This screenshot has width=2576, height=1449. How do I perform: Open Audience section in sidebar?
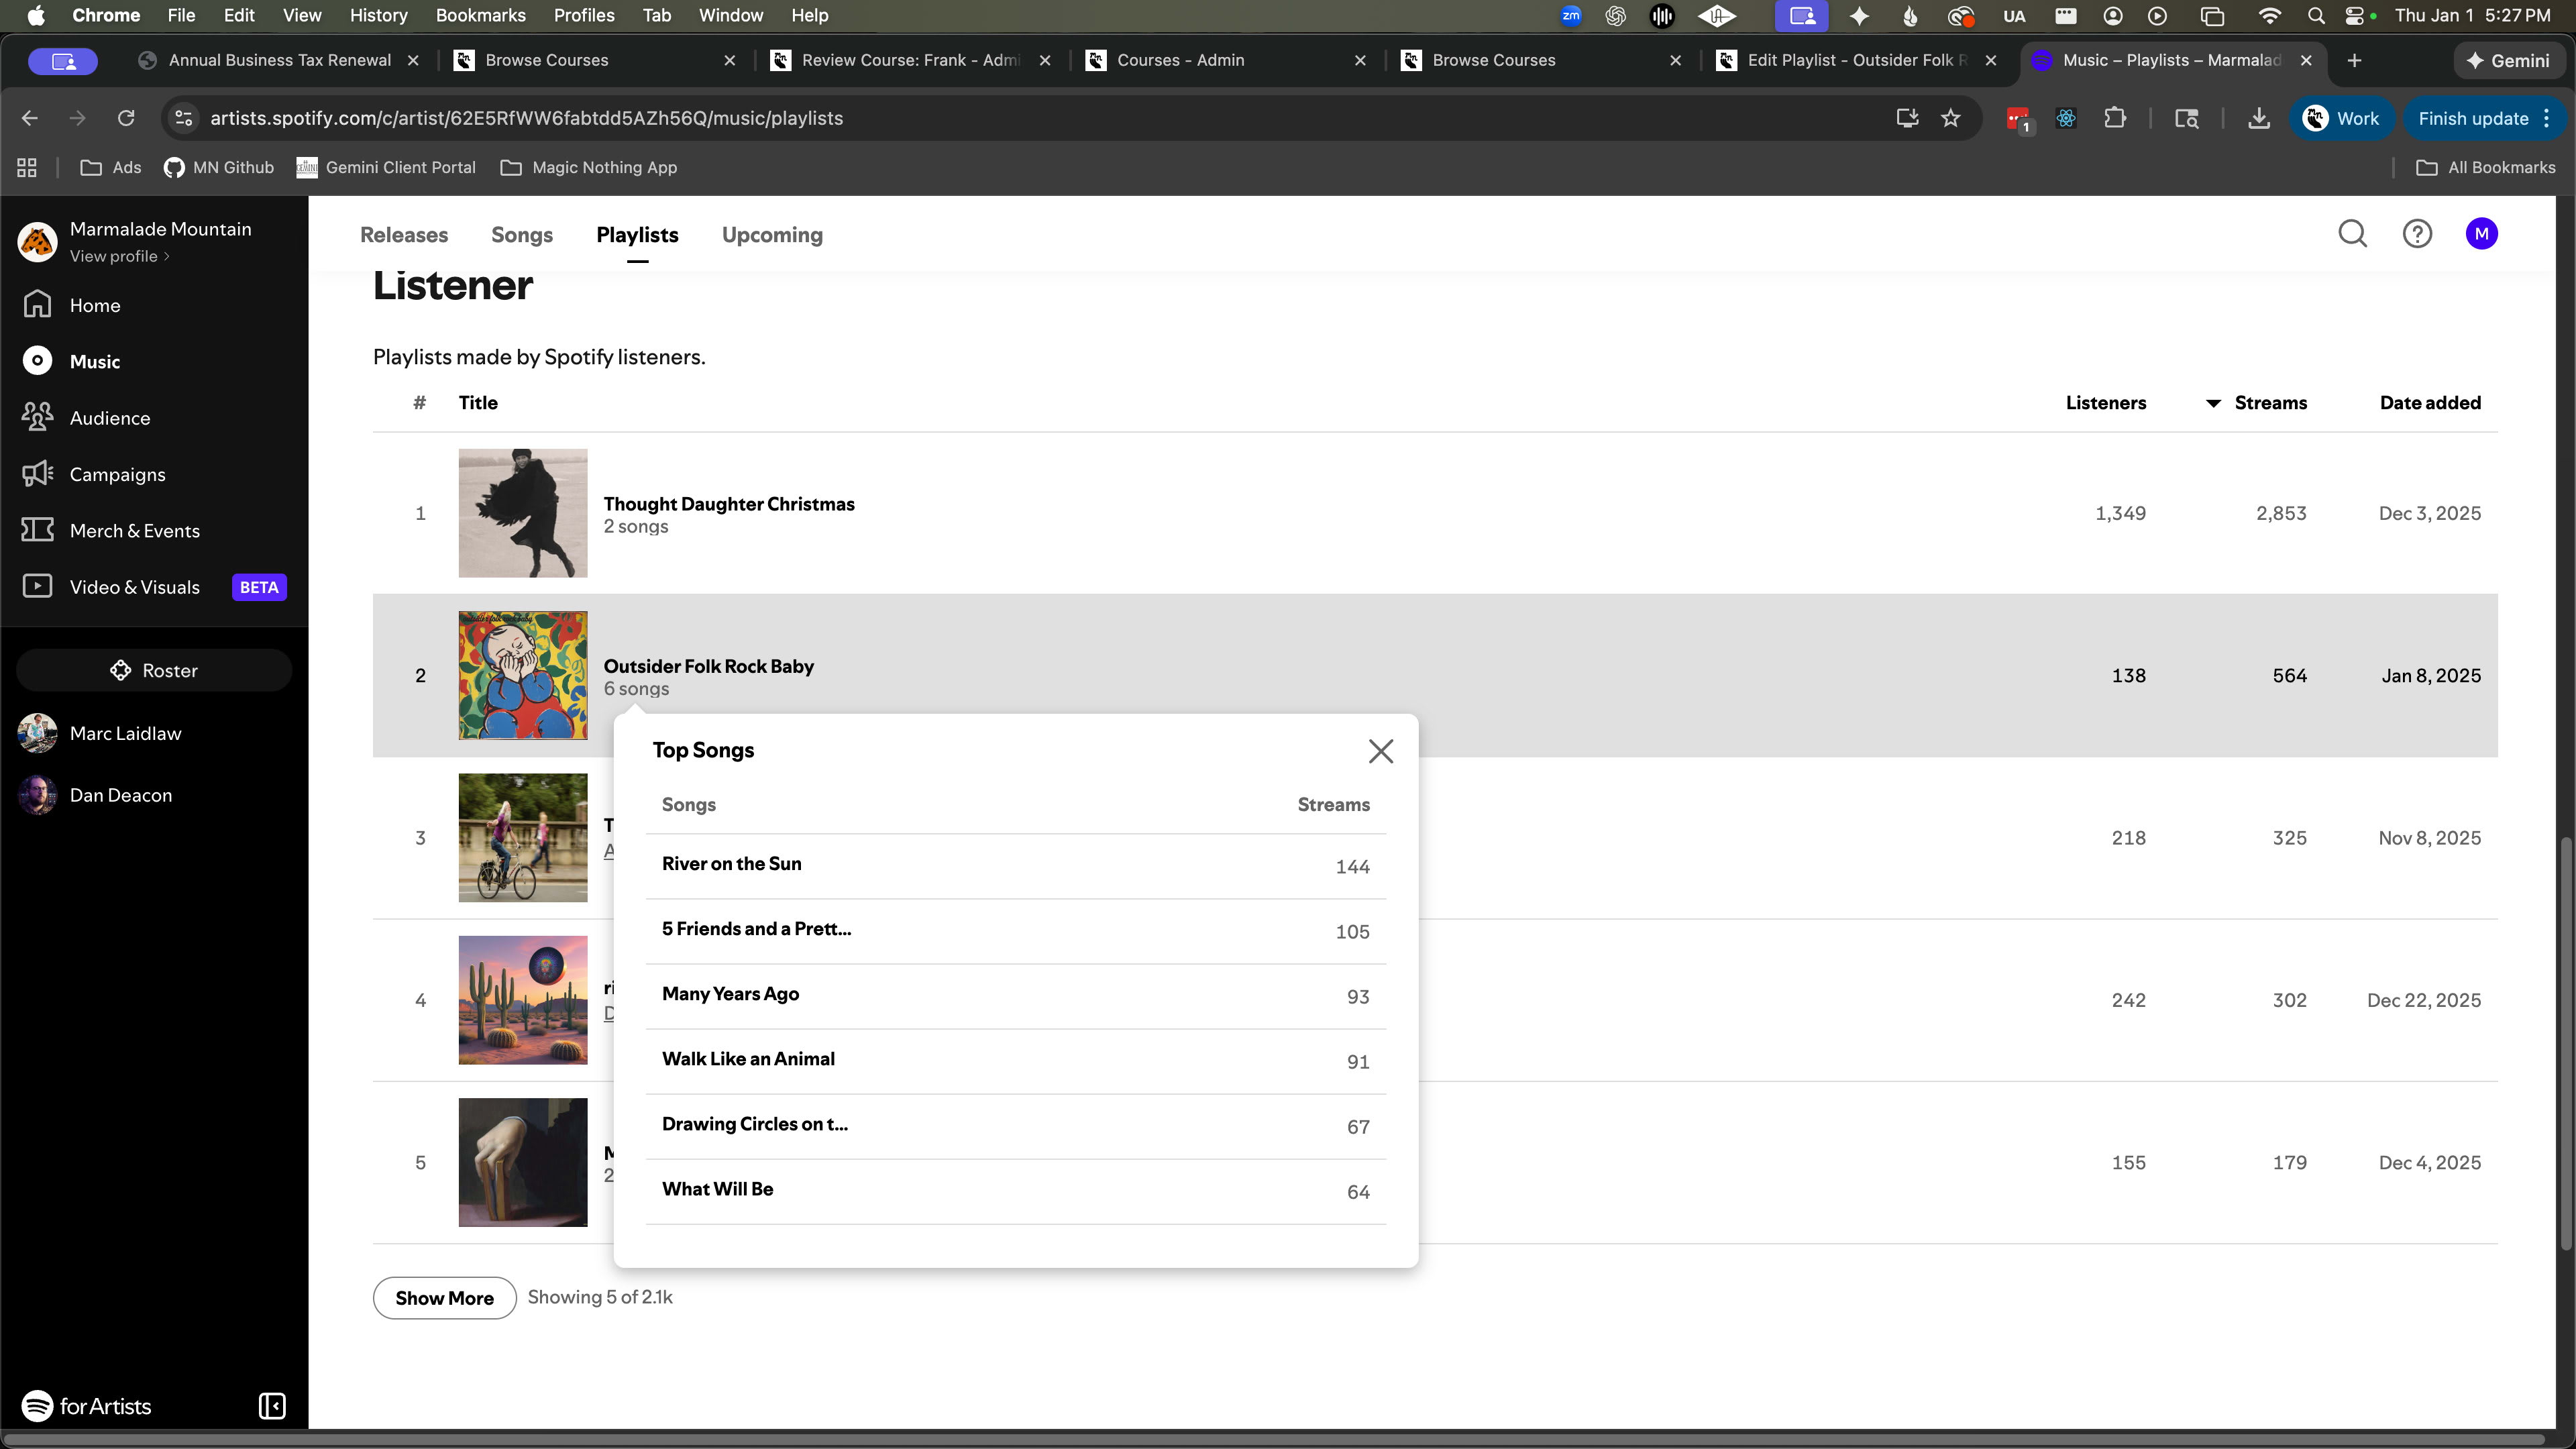pyautogui.click(x=109, y=418)
